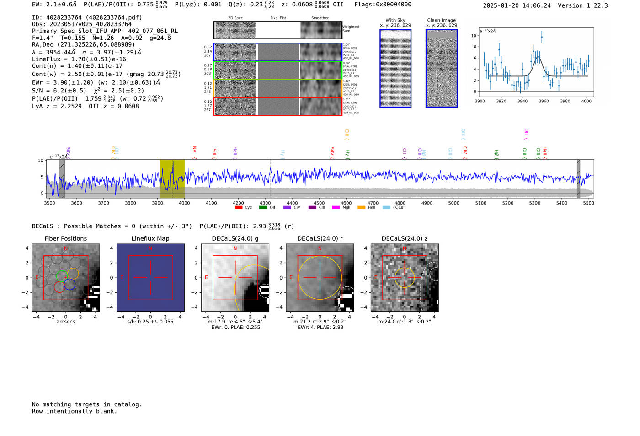Select the black-bordered Weighted Sum spectrum row

[x=277, y=30]
